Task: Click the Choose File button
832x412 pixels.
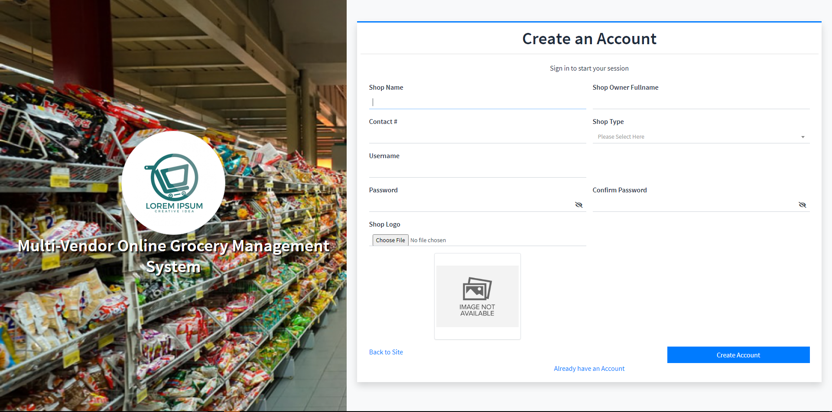Action: 390,240
